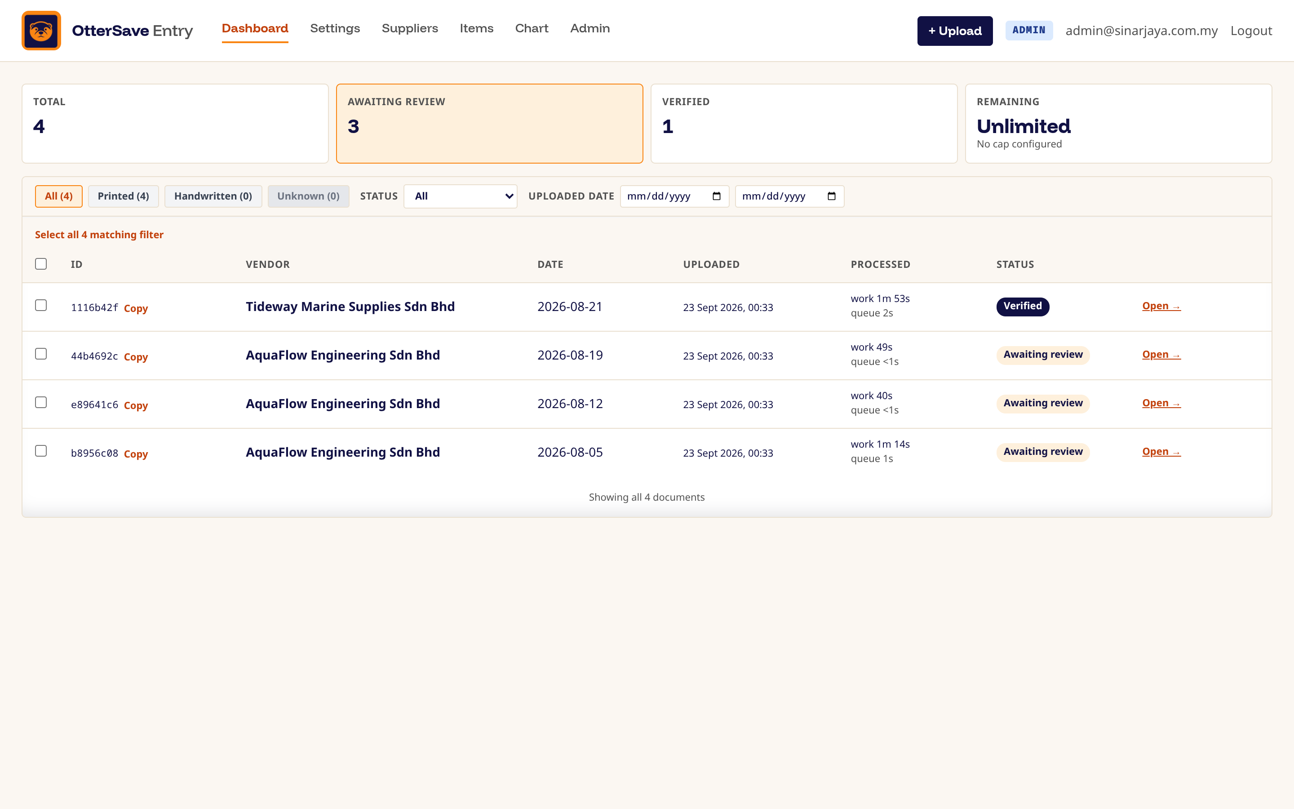Switch to the Items page
This screenshot has width=1294, height=809.
tap(476, 28)
